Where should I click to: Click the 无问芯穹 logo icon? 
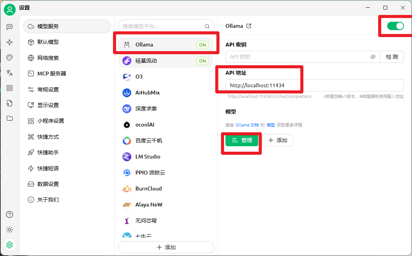point(127,221)
